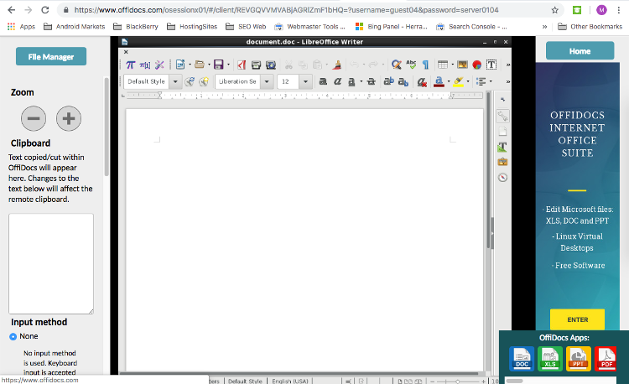Launch the OffiDocs PDF app icon
The image size is (629, 384).
point(606,359)
